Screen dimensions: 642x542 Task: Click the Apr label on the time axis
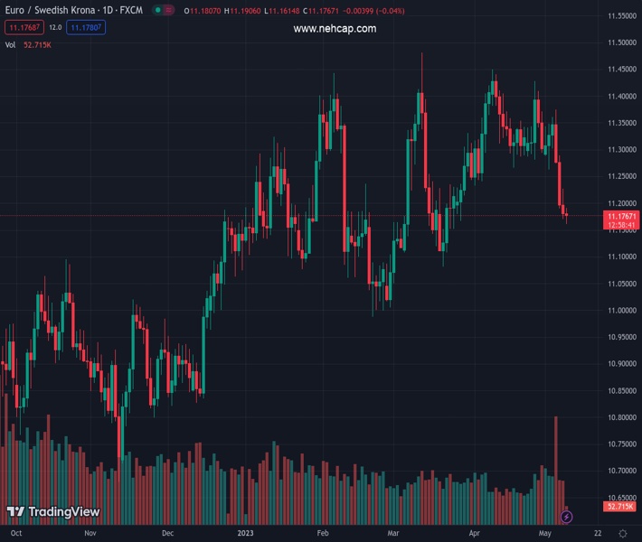tap(474, 533)
